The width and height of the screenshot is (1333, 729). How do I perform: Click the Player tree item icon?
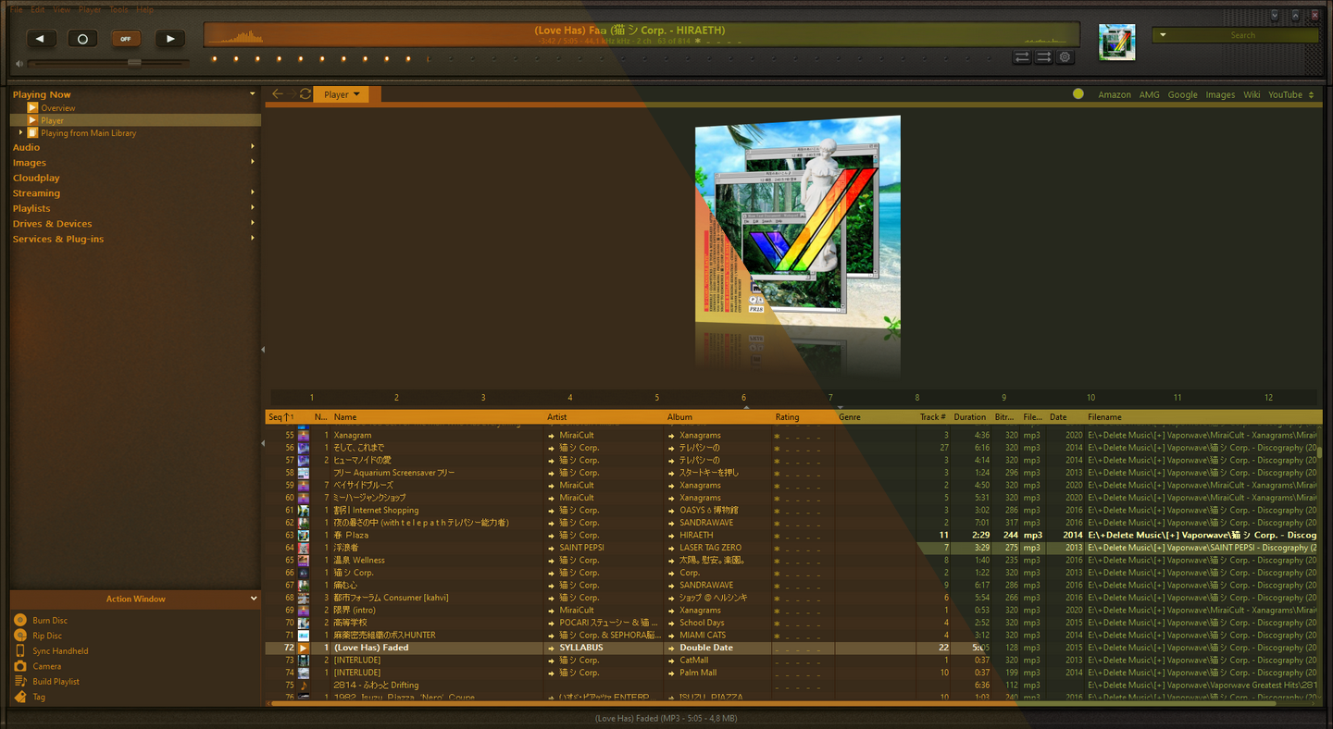coord(32,120)
